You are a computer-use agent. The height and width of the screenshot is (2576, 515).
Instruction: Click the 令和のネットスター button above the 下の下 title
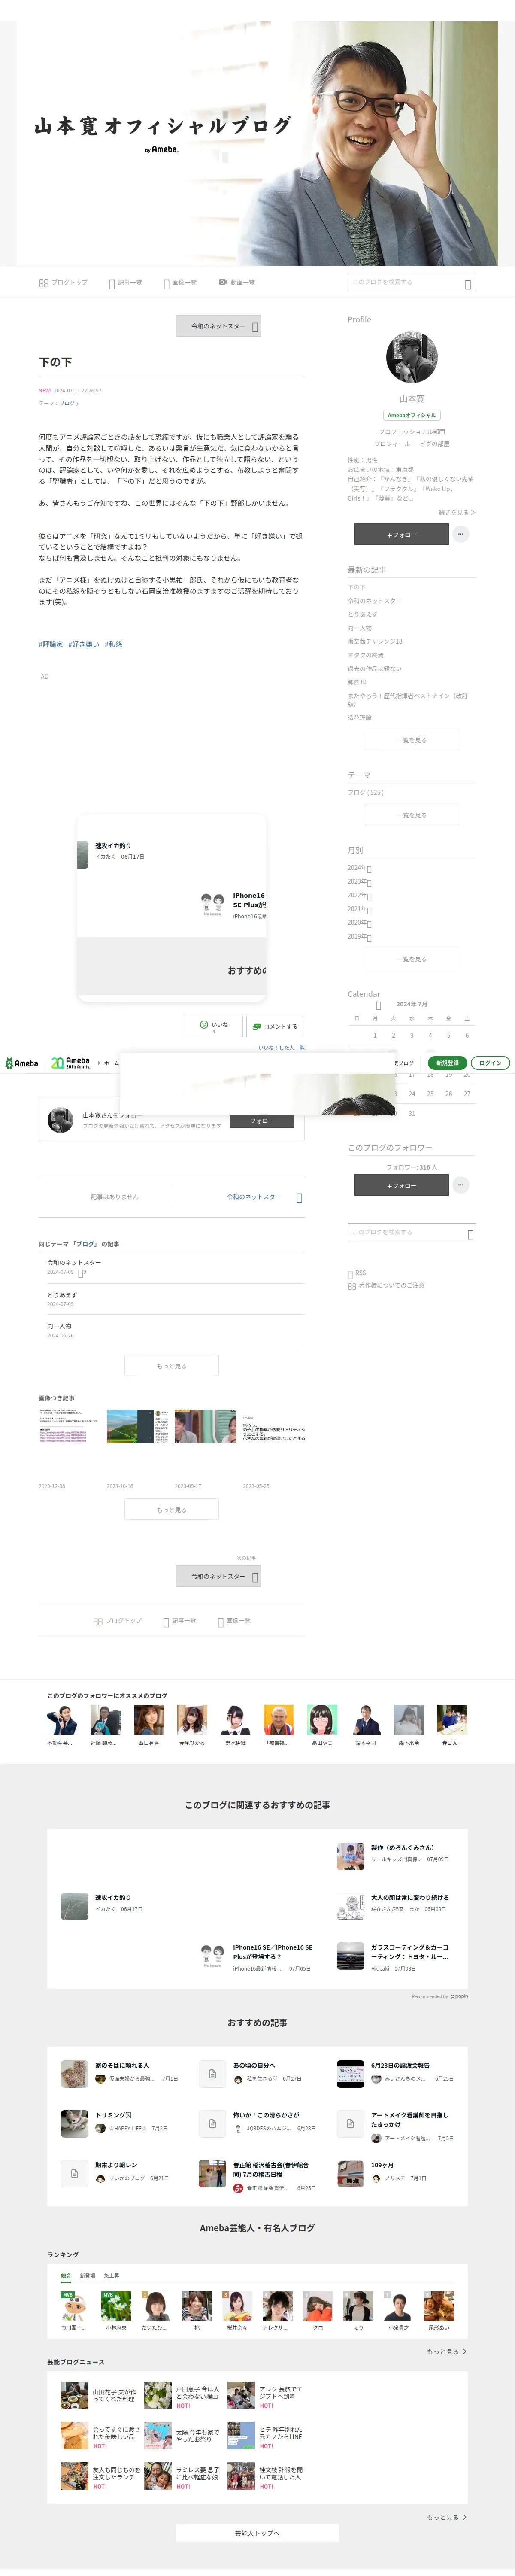click(x=218, y=326)
